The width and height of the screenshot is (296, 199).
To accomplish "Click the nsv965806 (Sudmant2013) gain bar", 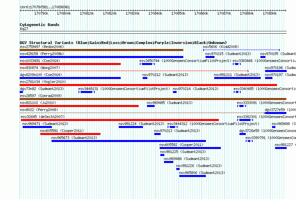I will click(193, 176).
